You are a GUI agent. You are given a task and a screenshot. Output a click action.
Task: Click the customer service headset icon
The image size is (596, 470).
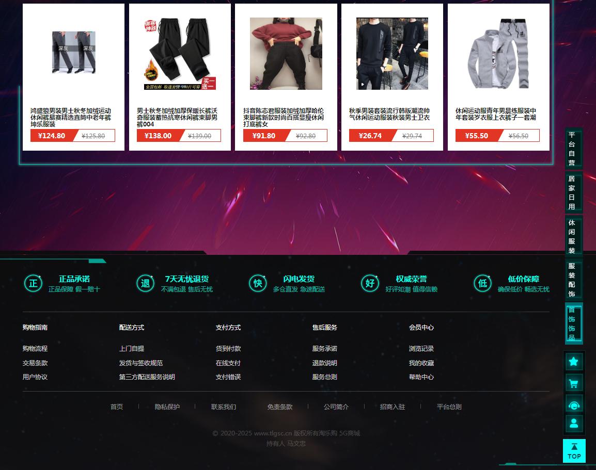(x=574, y=406)
